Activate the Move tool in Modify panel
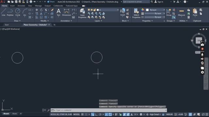209x117 pixels. coord(37,10)
